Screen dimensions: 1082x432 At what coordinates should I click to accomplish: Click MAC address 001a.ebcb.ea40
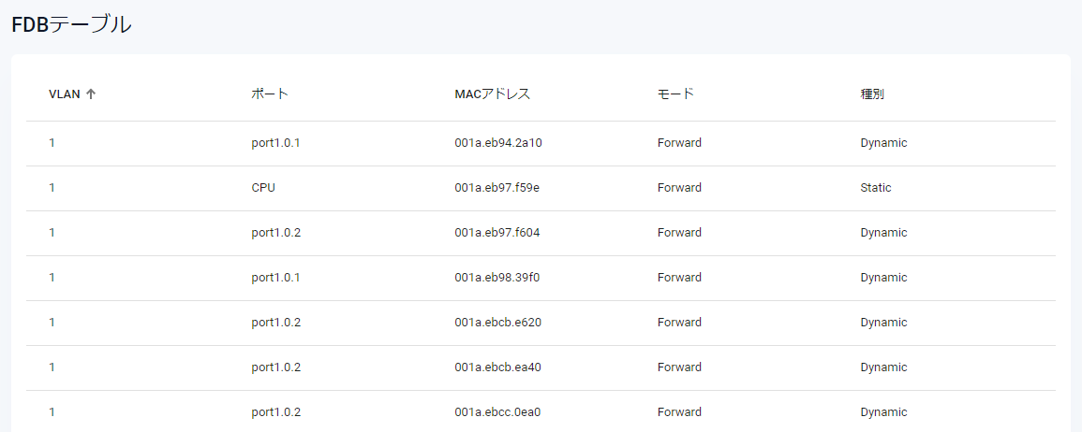tap(498, 367)
